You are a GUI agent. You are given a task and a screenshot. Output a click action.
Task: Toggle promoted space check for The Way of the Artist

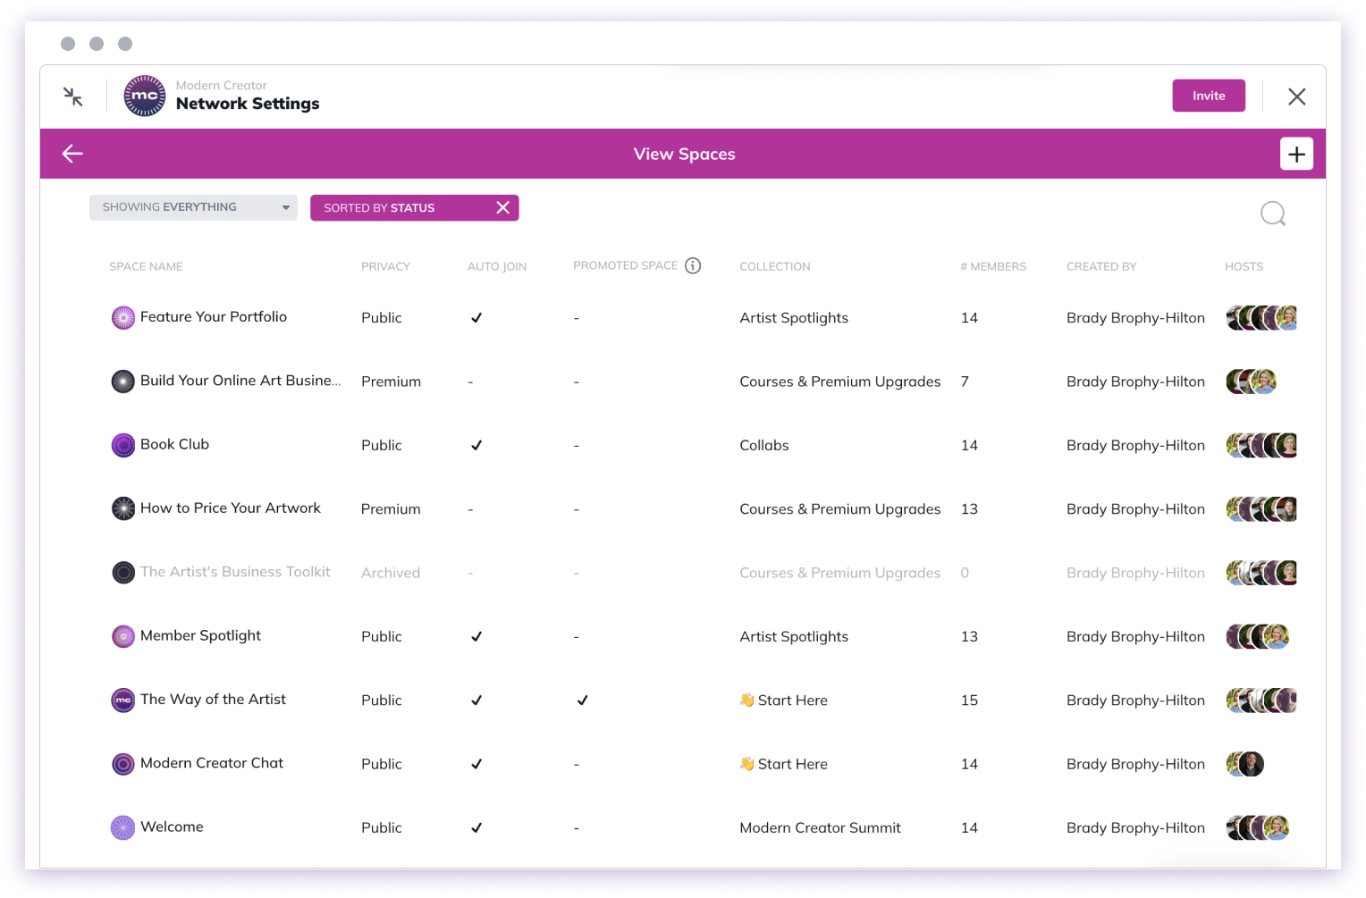point(582,701)
